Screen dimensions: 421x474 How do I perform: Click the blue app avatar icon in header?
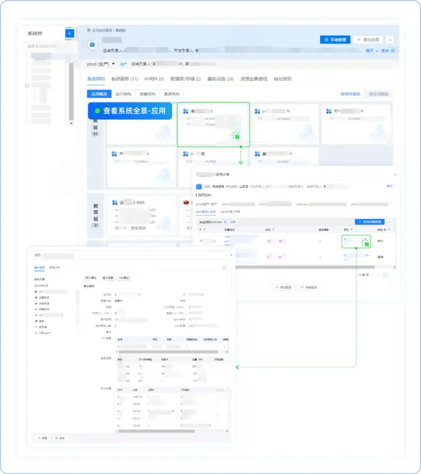(x=92, y=44)
